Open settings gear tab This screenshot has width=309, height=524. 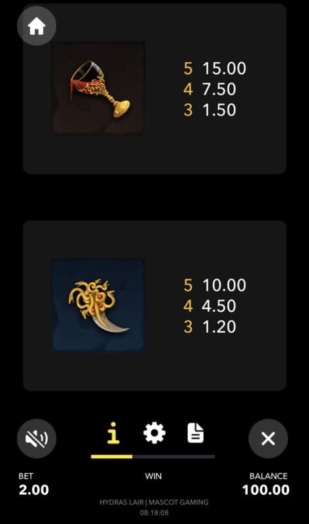point(154,433)
